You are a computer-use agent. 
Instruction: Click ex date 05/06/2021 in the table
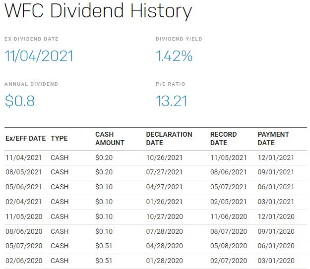(23, 187)
